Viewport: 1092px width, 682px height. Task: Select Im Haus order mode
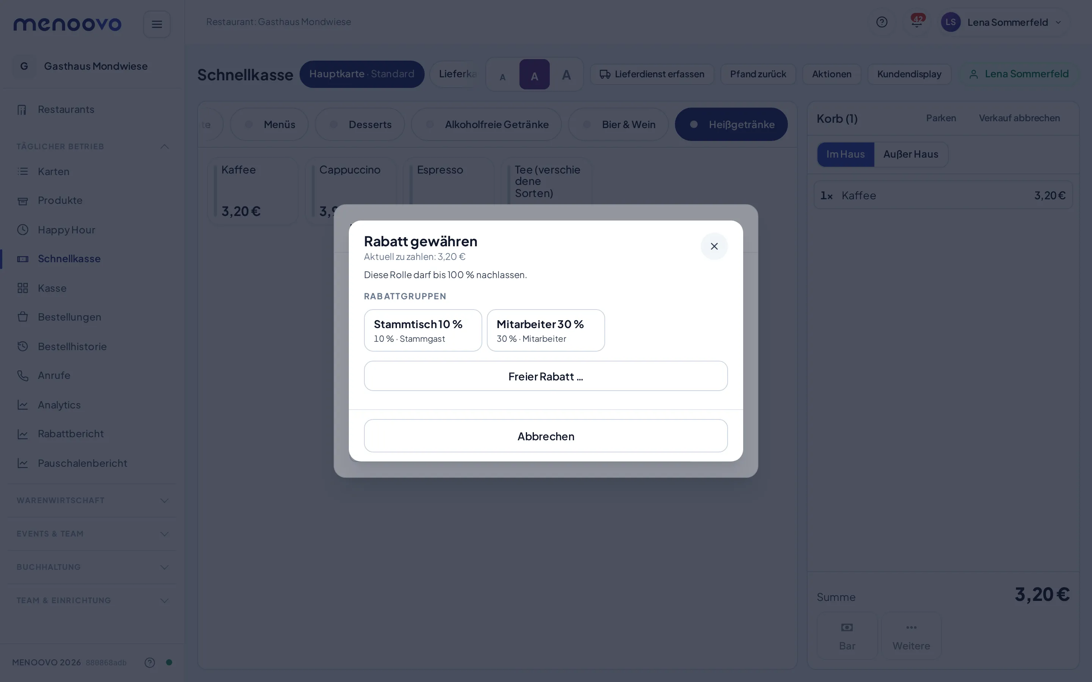click(x=845, y=154)
